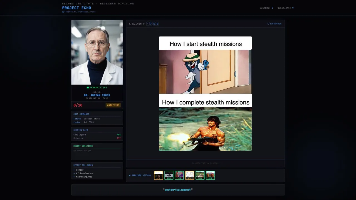Click the digit 4 box in specimen number
The width and height of the screenshot is (356, 200).
coord(157,24)
